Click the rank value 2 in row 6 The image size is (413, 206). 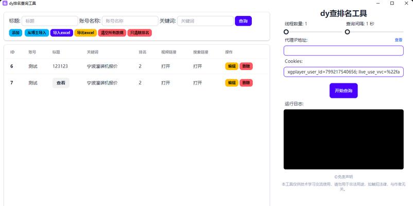140,66
